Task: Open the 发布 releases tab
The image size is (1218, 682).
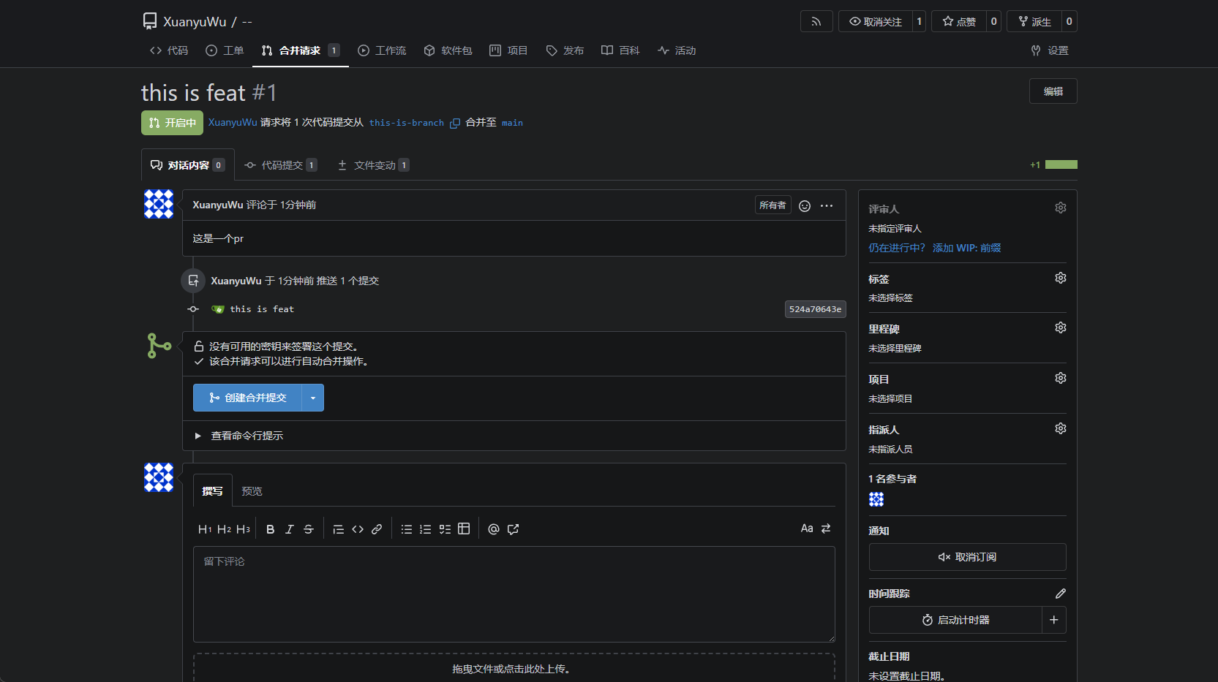Action: pos(565,50)
